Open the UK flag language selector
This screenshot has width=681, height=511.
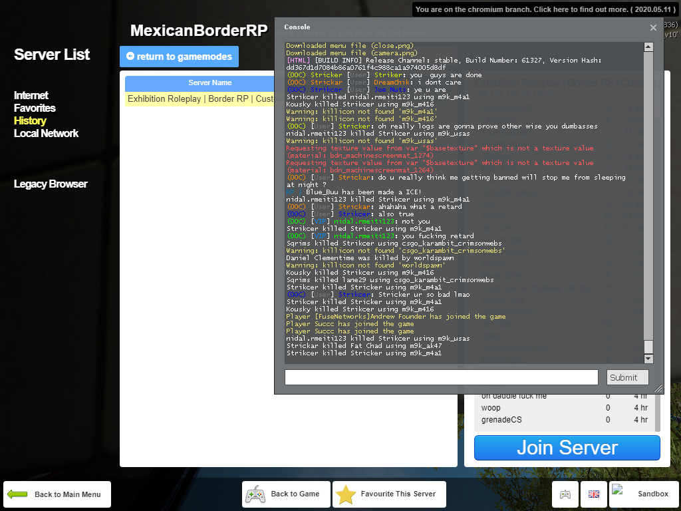coord(594,494)
